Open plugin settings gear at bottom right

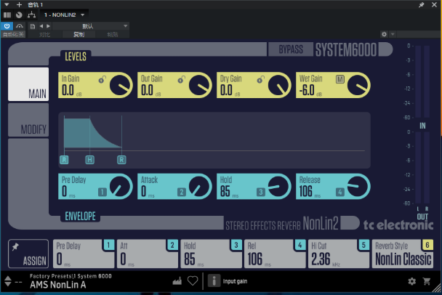point(412,281)
